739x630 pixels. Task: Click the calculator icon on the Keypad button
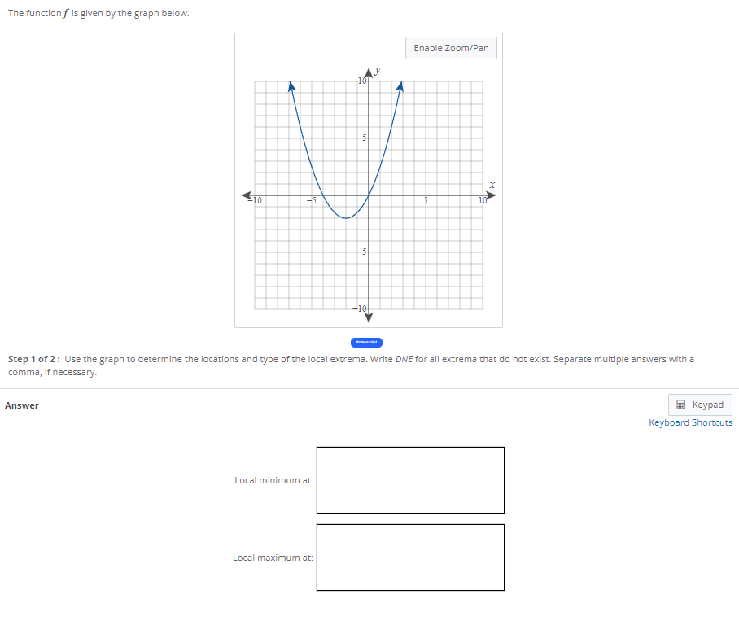682,405
